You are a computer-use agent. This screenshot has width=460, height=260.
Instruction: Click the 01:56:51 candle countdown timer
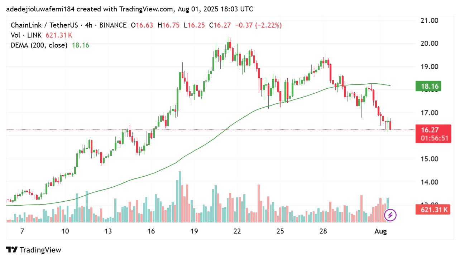tap(433, 138)
